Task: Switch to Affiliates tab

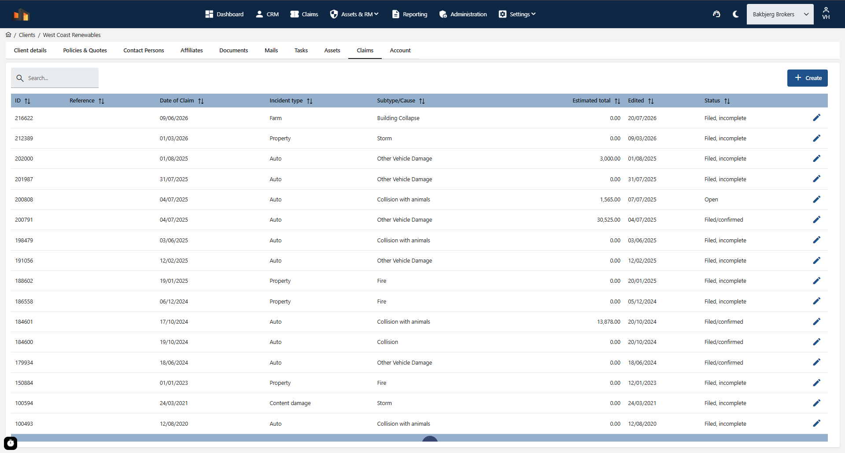Action: click(192, 50)
